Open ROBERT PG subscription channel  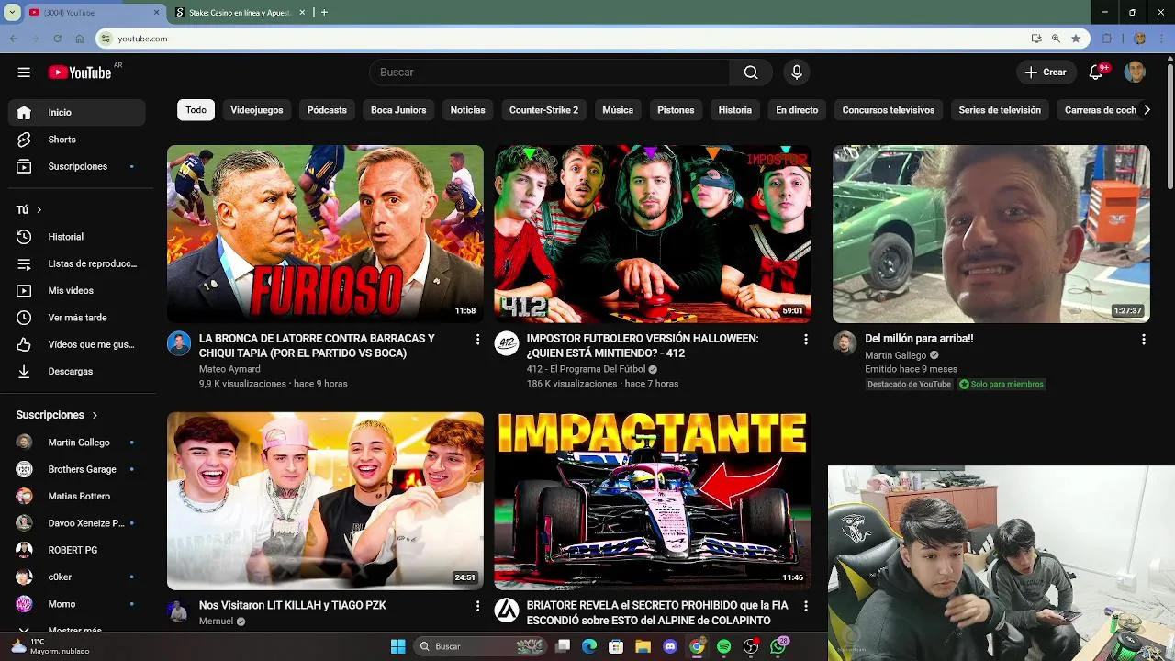tap(76, 550)
